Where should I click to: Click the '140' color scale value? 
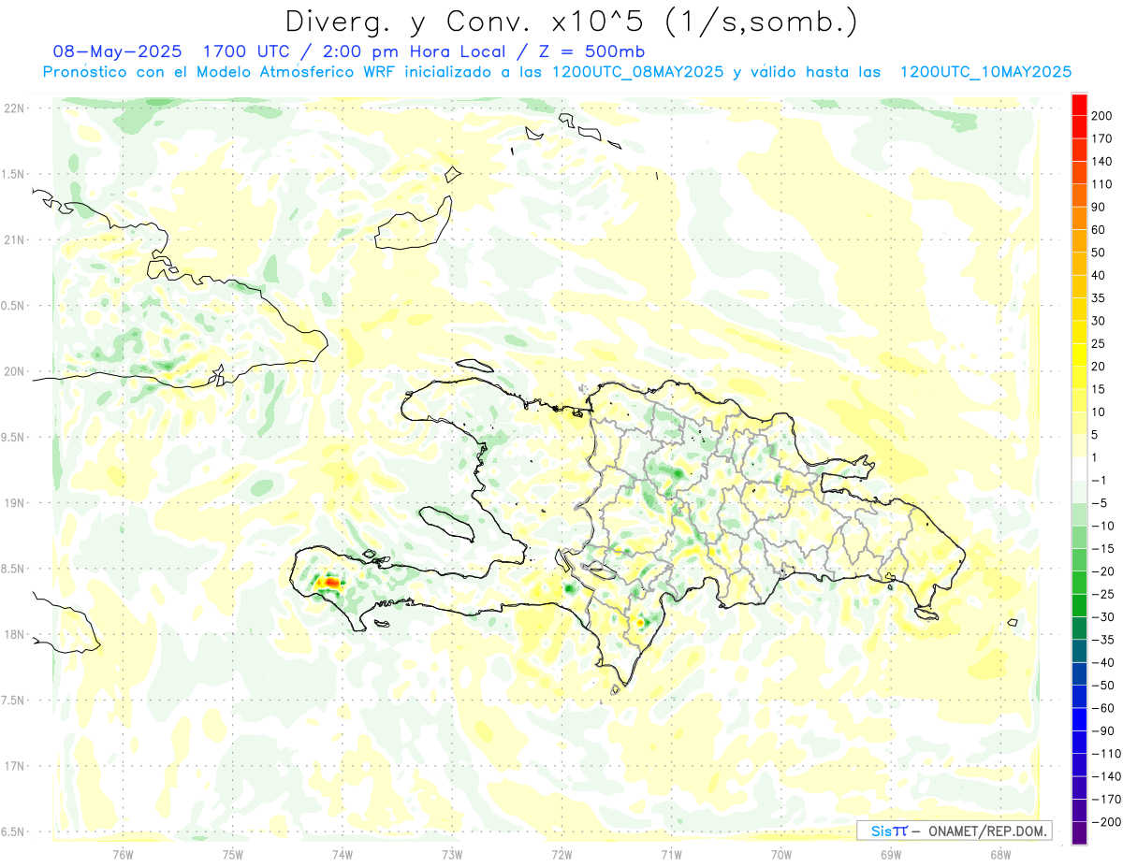click(x=1101, y=162)
